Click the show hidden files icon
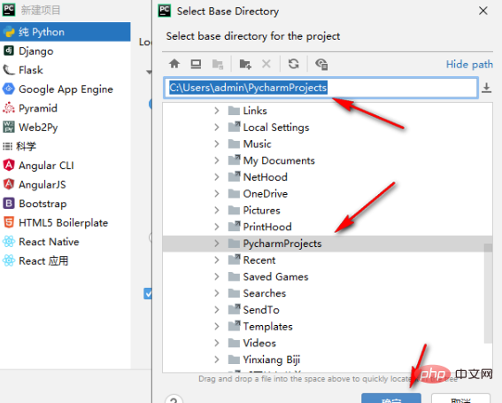The width and height of the screenshot is (502, 403). click(x=321, y=64)
